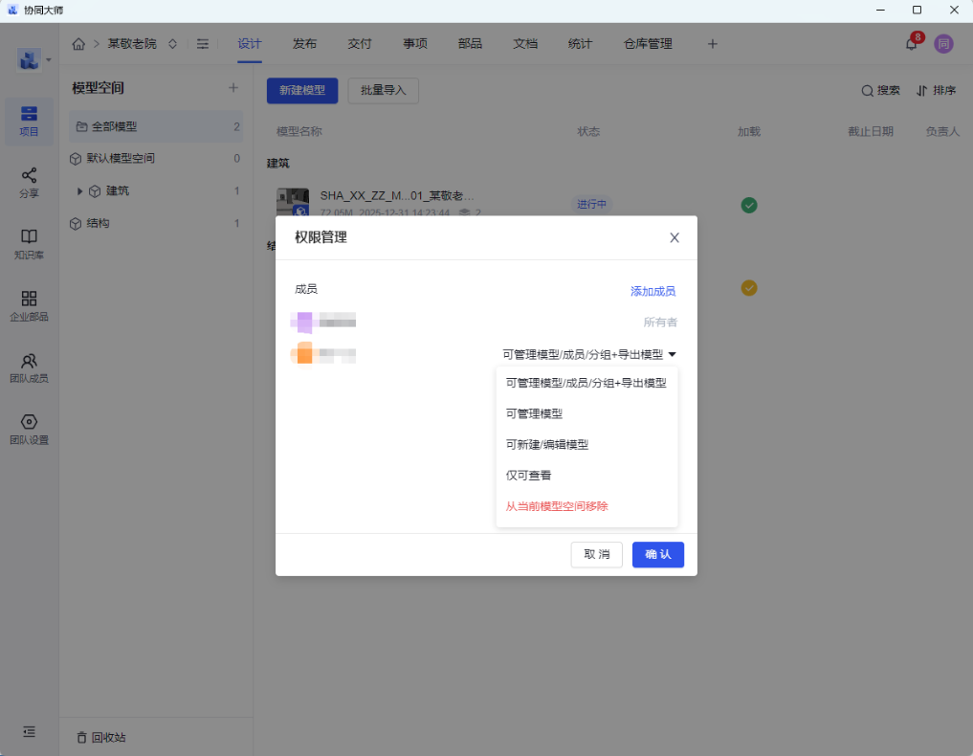This screenshot has height=756, width=973.
Task: Go to 企业部品 in sidebar
Action: (30, 305)
